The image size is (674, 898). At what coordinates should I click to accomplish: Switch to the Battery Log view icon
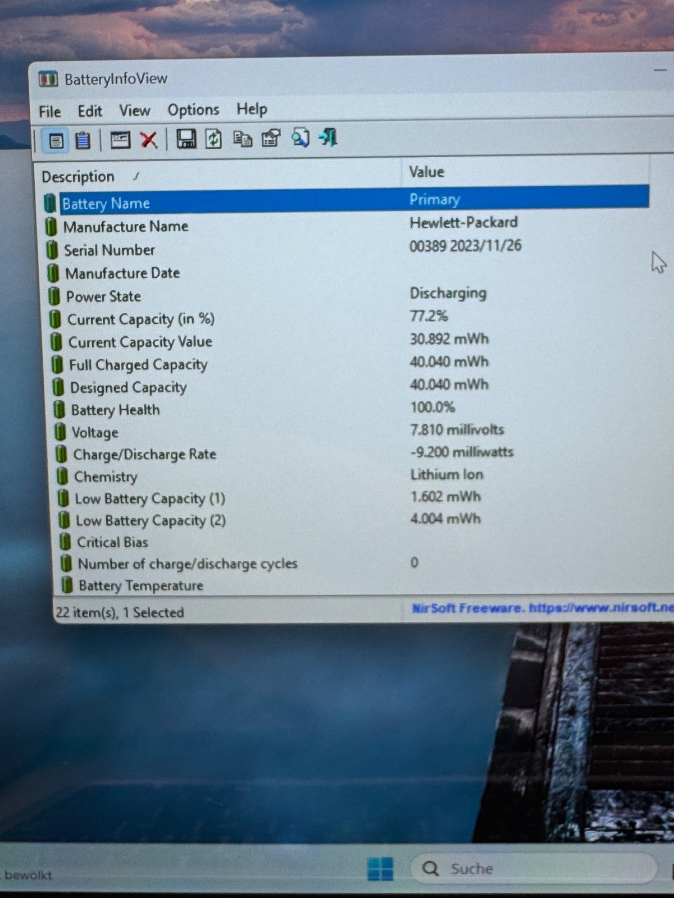83,140
